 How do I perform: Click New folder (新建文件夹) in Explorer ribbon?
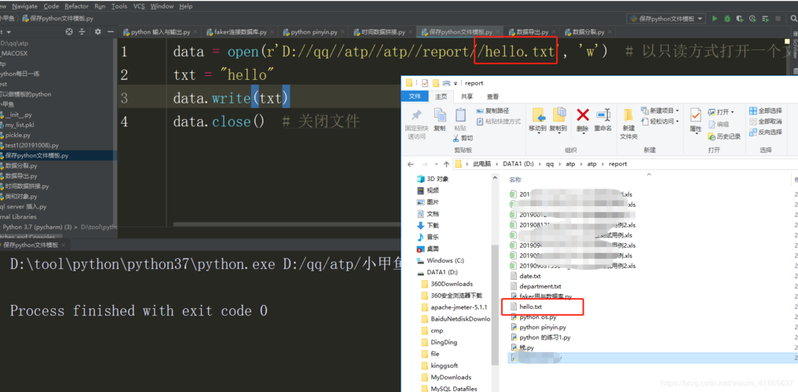click(628, 124)
